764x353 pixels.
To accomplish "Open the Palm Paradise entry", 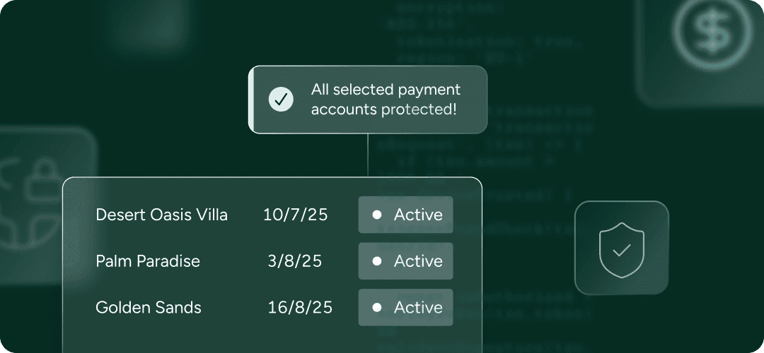I will point(148,261).
